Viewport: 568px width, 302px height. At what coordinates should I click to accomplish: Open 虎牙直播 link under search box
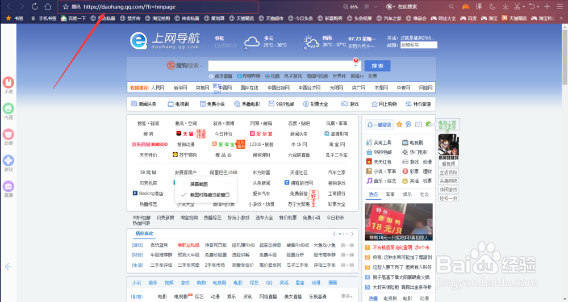coord(220,76)
